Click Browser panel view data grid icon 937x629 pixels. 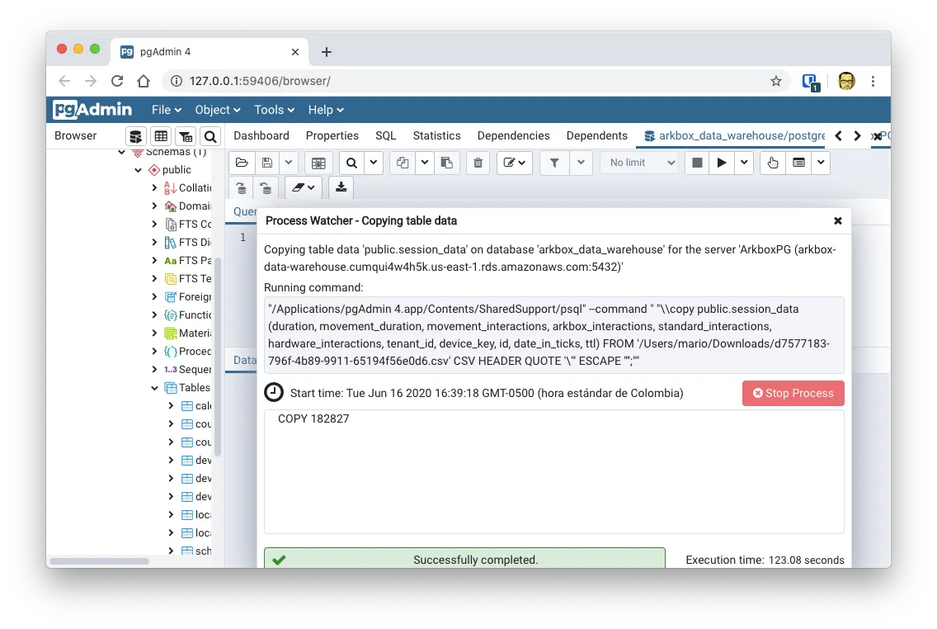(161, 136)
